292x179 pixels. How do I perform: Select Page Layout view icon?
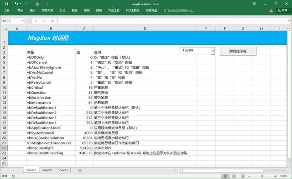click(x=234, y=176)
